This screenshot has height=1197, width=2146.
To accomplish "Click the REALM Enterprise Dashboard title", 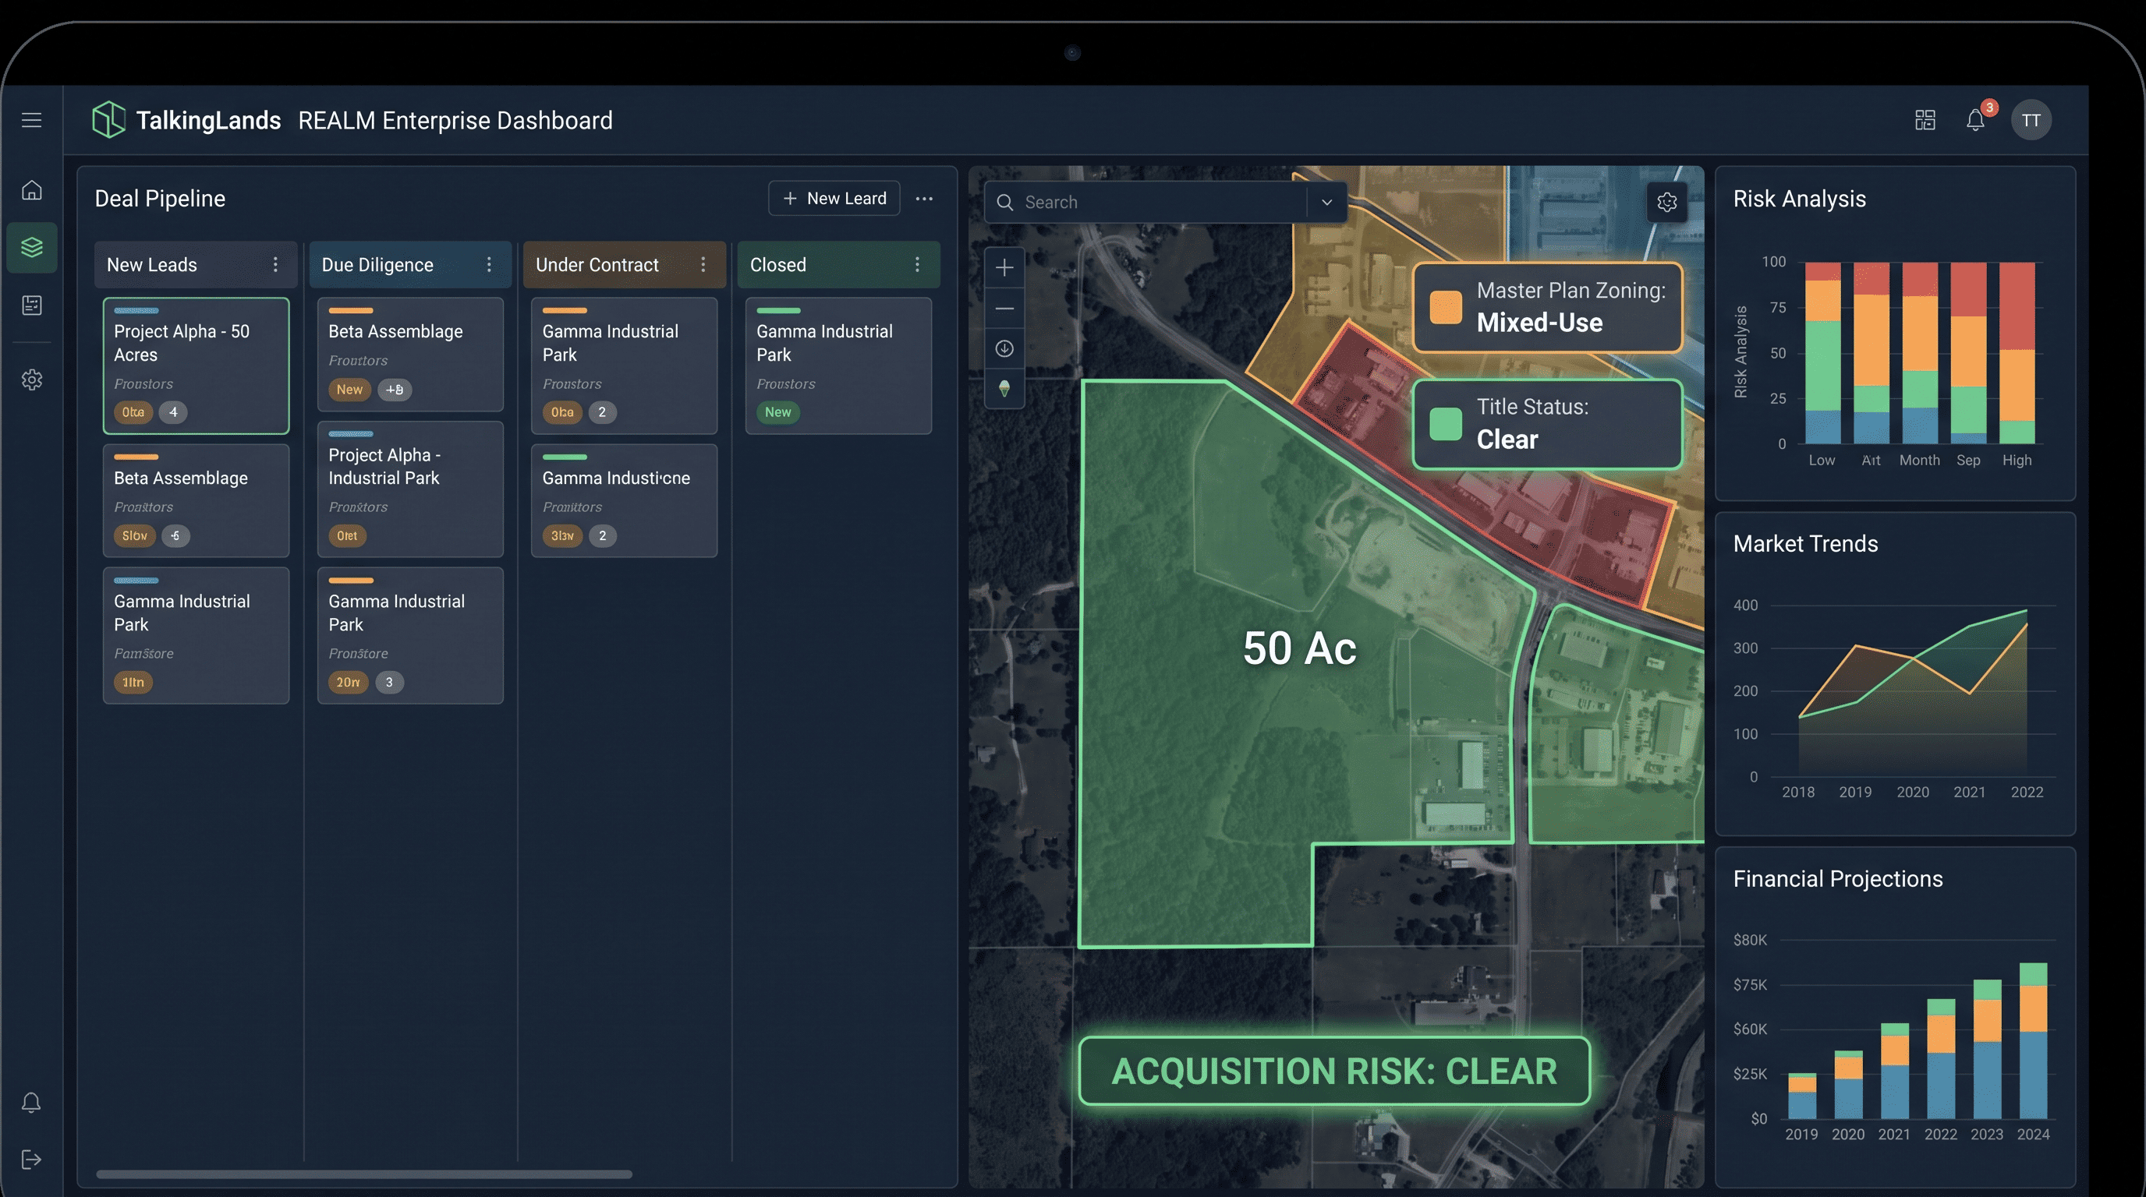I will tap(455, 121).
